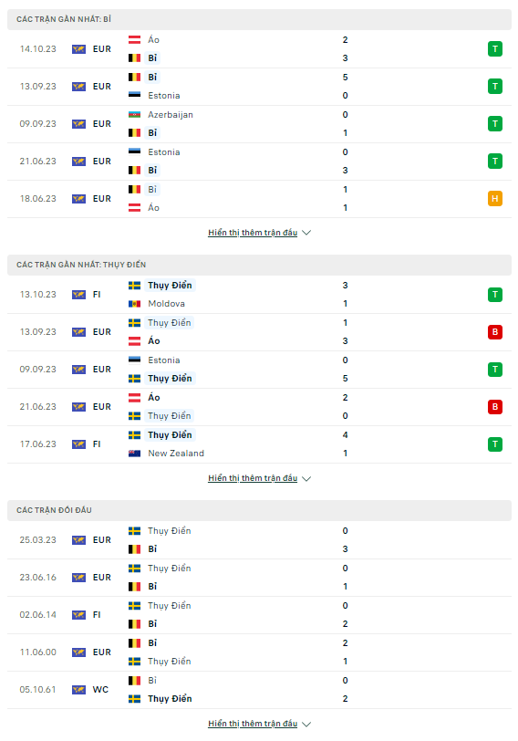This screenshot has width=518, height=741.
Task: Click Moldova flag icon
Action: tap(135, 303)
